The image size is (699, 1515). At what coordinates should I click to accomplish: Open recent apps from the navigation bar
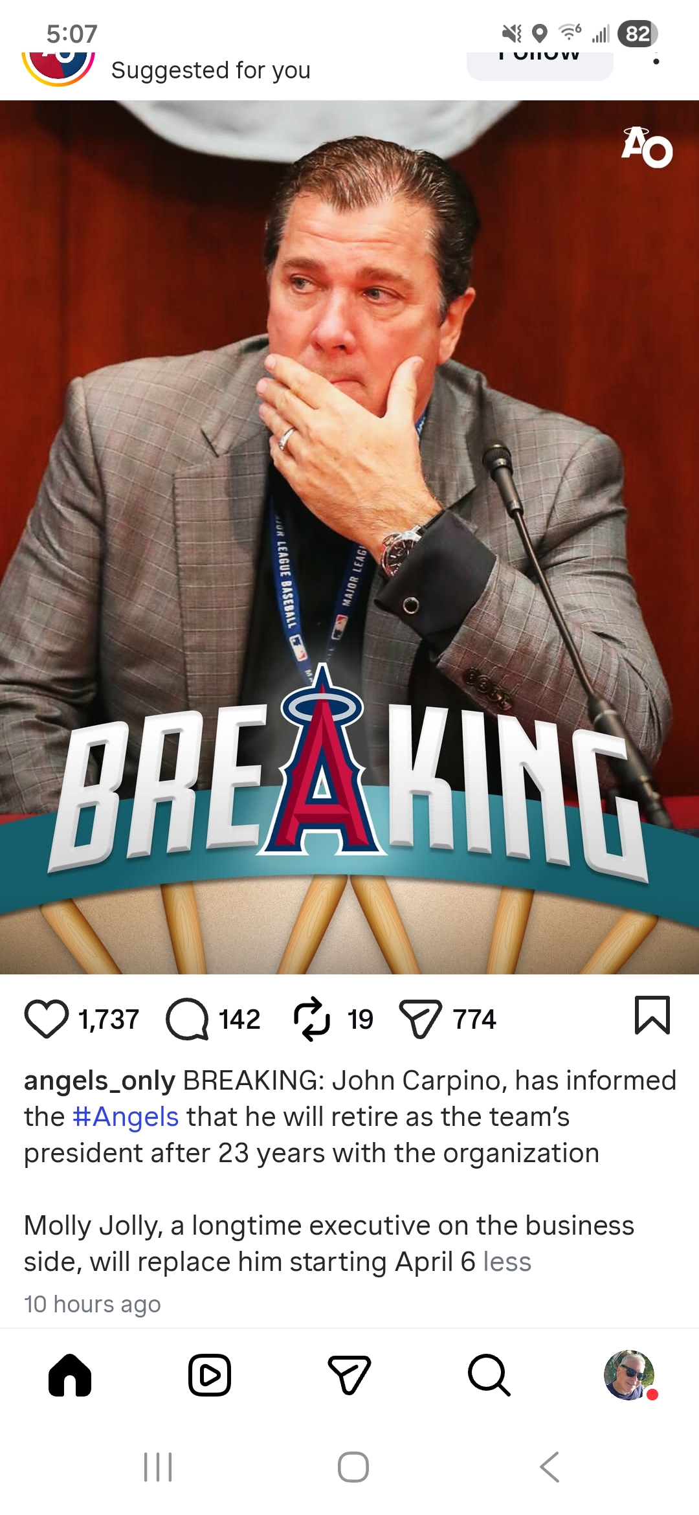click(x=158, y=1467)
